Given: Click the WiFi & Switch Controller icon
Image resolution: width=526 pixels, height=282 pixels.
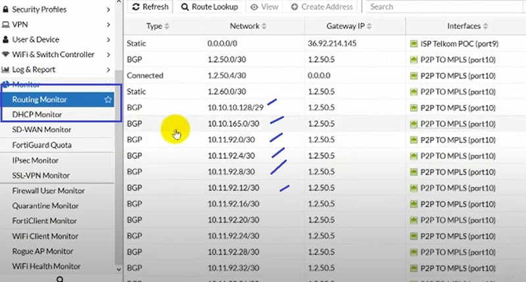Looking at the screenshot, I should click(x=6, y=54).
